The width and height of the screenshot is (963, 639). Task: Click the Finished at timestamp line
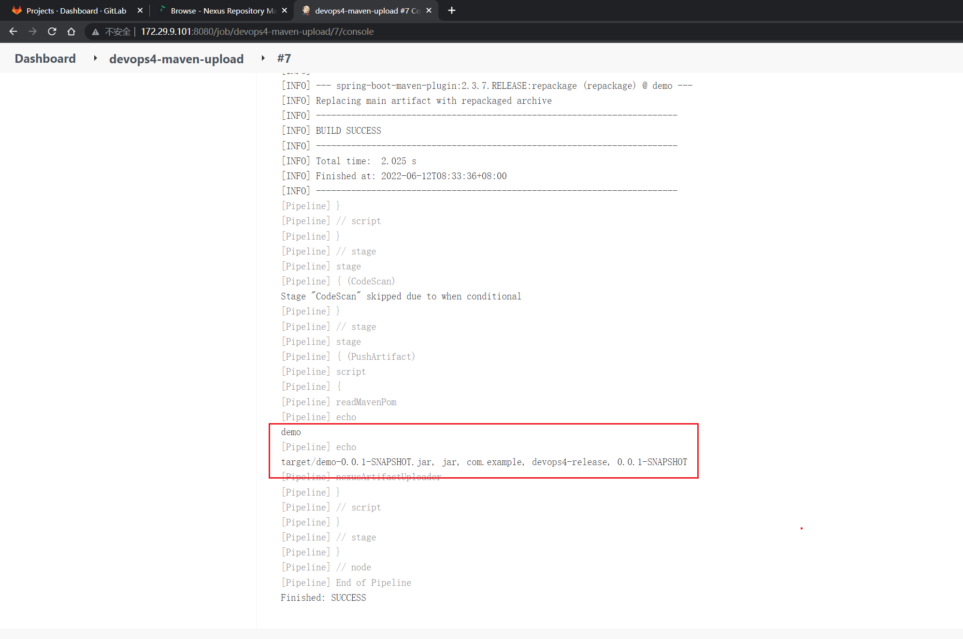[x=394, y=176]
